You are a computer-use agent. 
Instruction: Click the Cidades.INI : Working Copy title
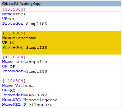[21, 4]
